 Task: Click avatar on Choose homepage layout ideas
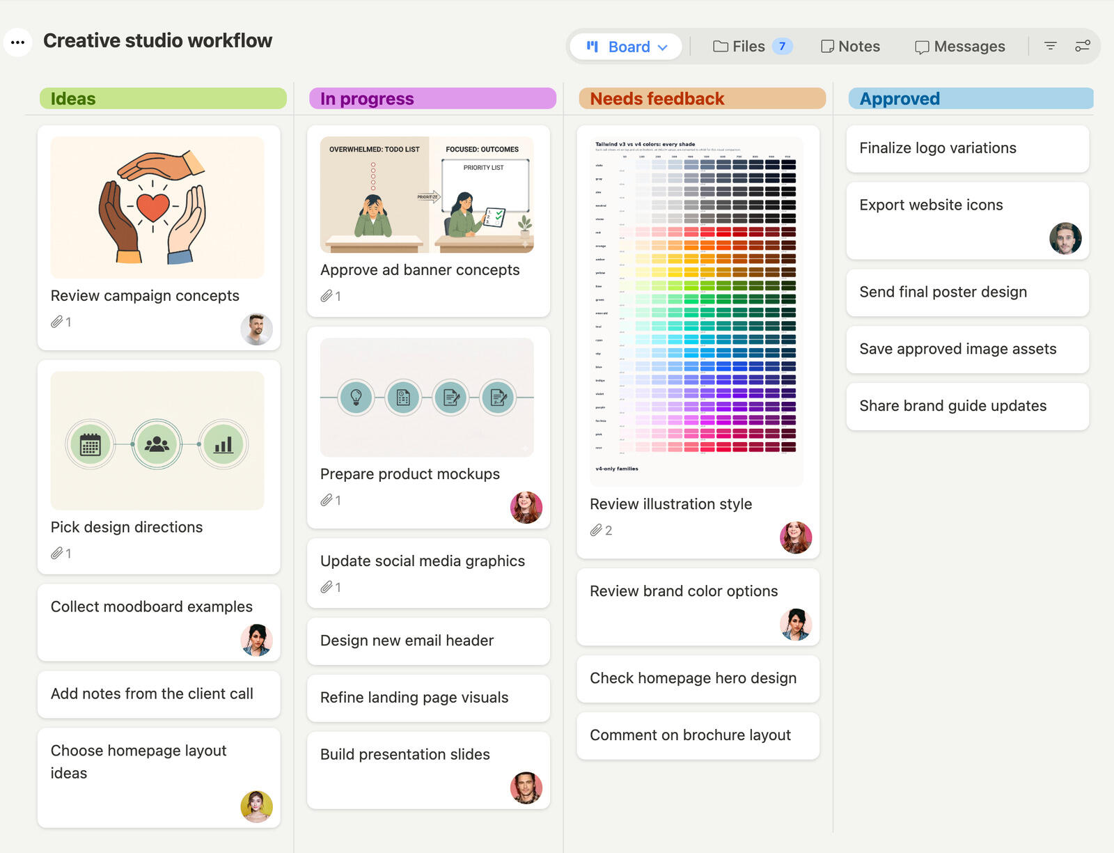tap(256, 807)
